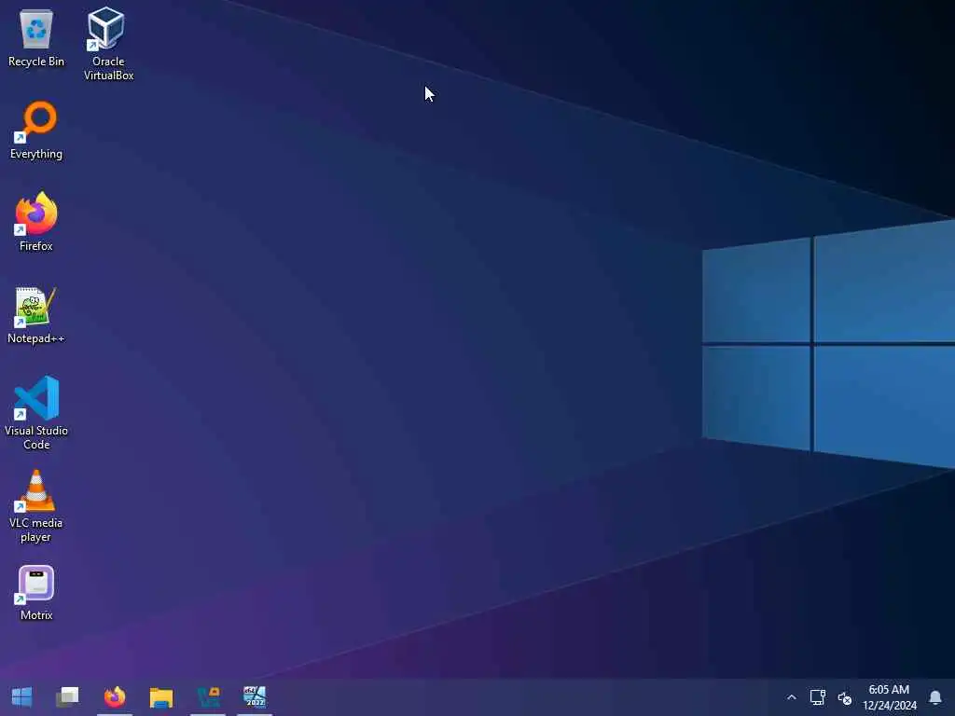Open File Explorer from the taskbar
The image size is (955, 716).
[x=161, y=697]
